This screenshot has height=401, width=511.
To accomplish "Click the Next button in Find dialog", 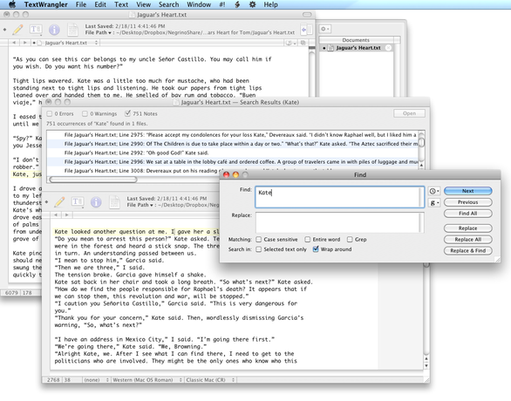I will (x=467, y=191).
